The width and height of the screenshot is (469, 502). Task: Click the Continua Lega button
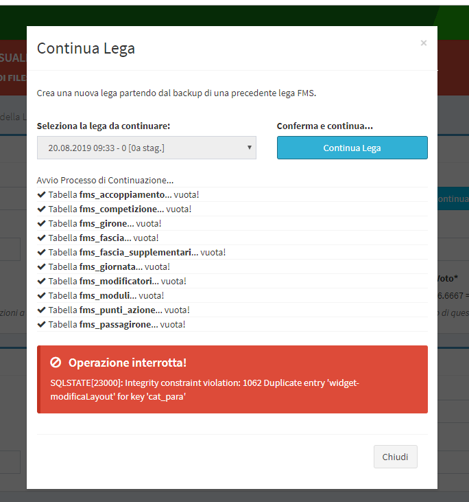352,148
